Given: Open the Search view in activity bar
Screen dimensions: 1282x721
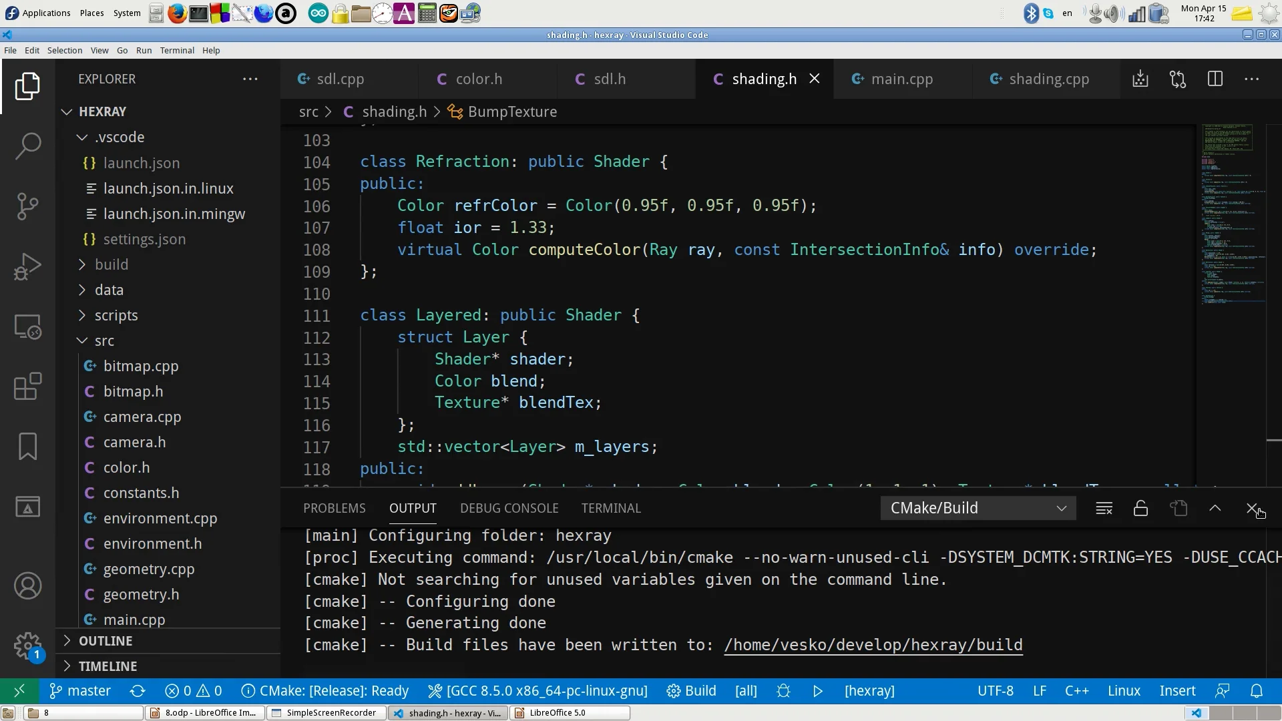Looking at the screenshot, I should pos(27,146).
